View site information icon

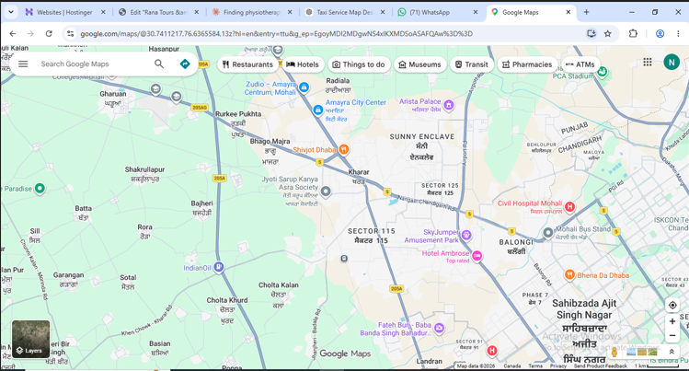[70, 33]
